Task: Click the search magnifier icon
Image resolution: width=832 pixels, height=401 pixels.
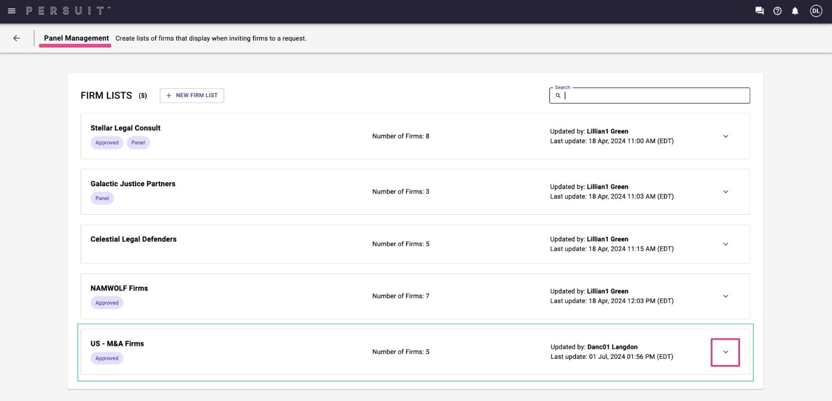Action: 558,95
